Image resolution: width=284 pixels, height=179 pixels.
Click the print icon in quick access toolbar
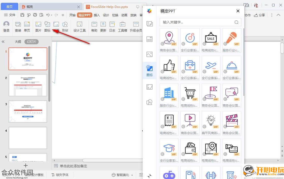tap(35, 15)
